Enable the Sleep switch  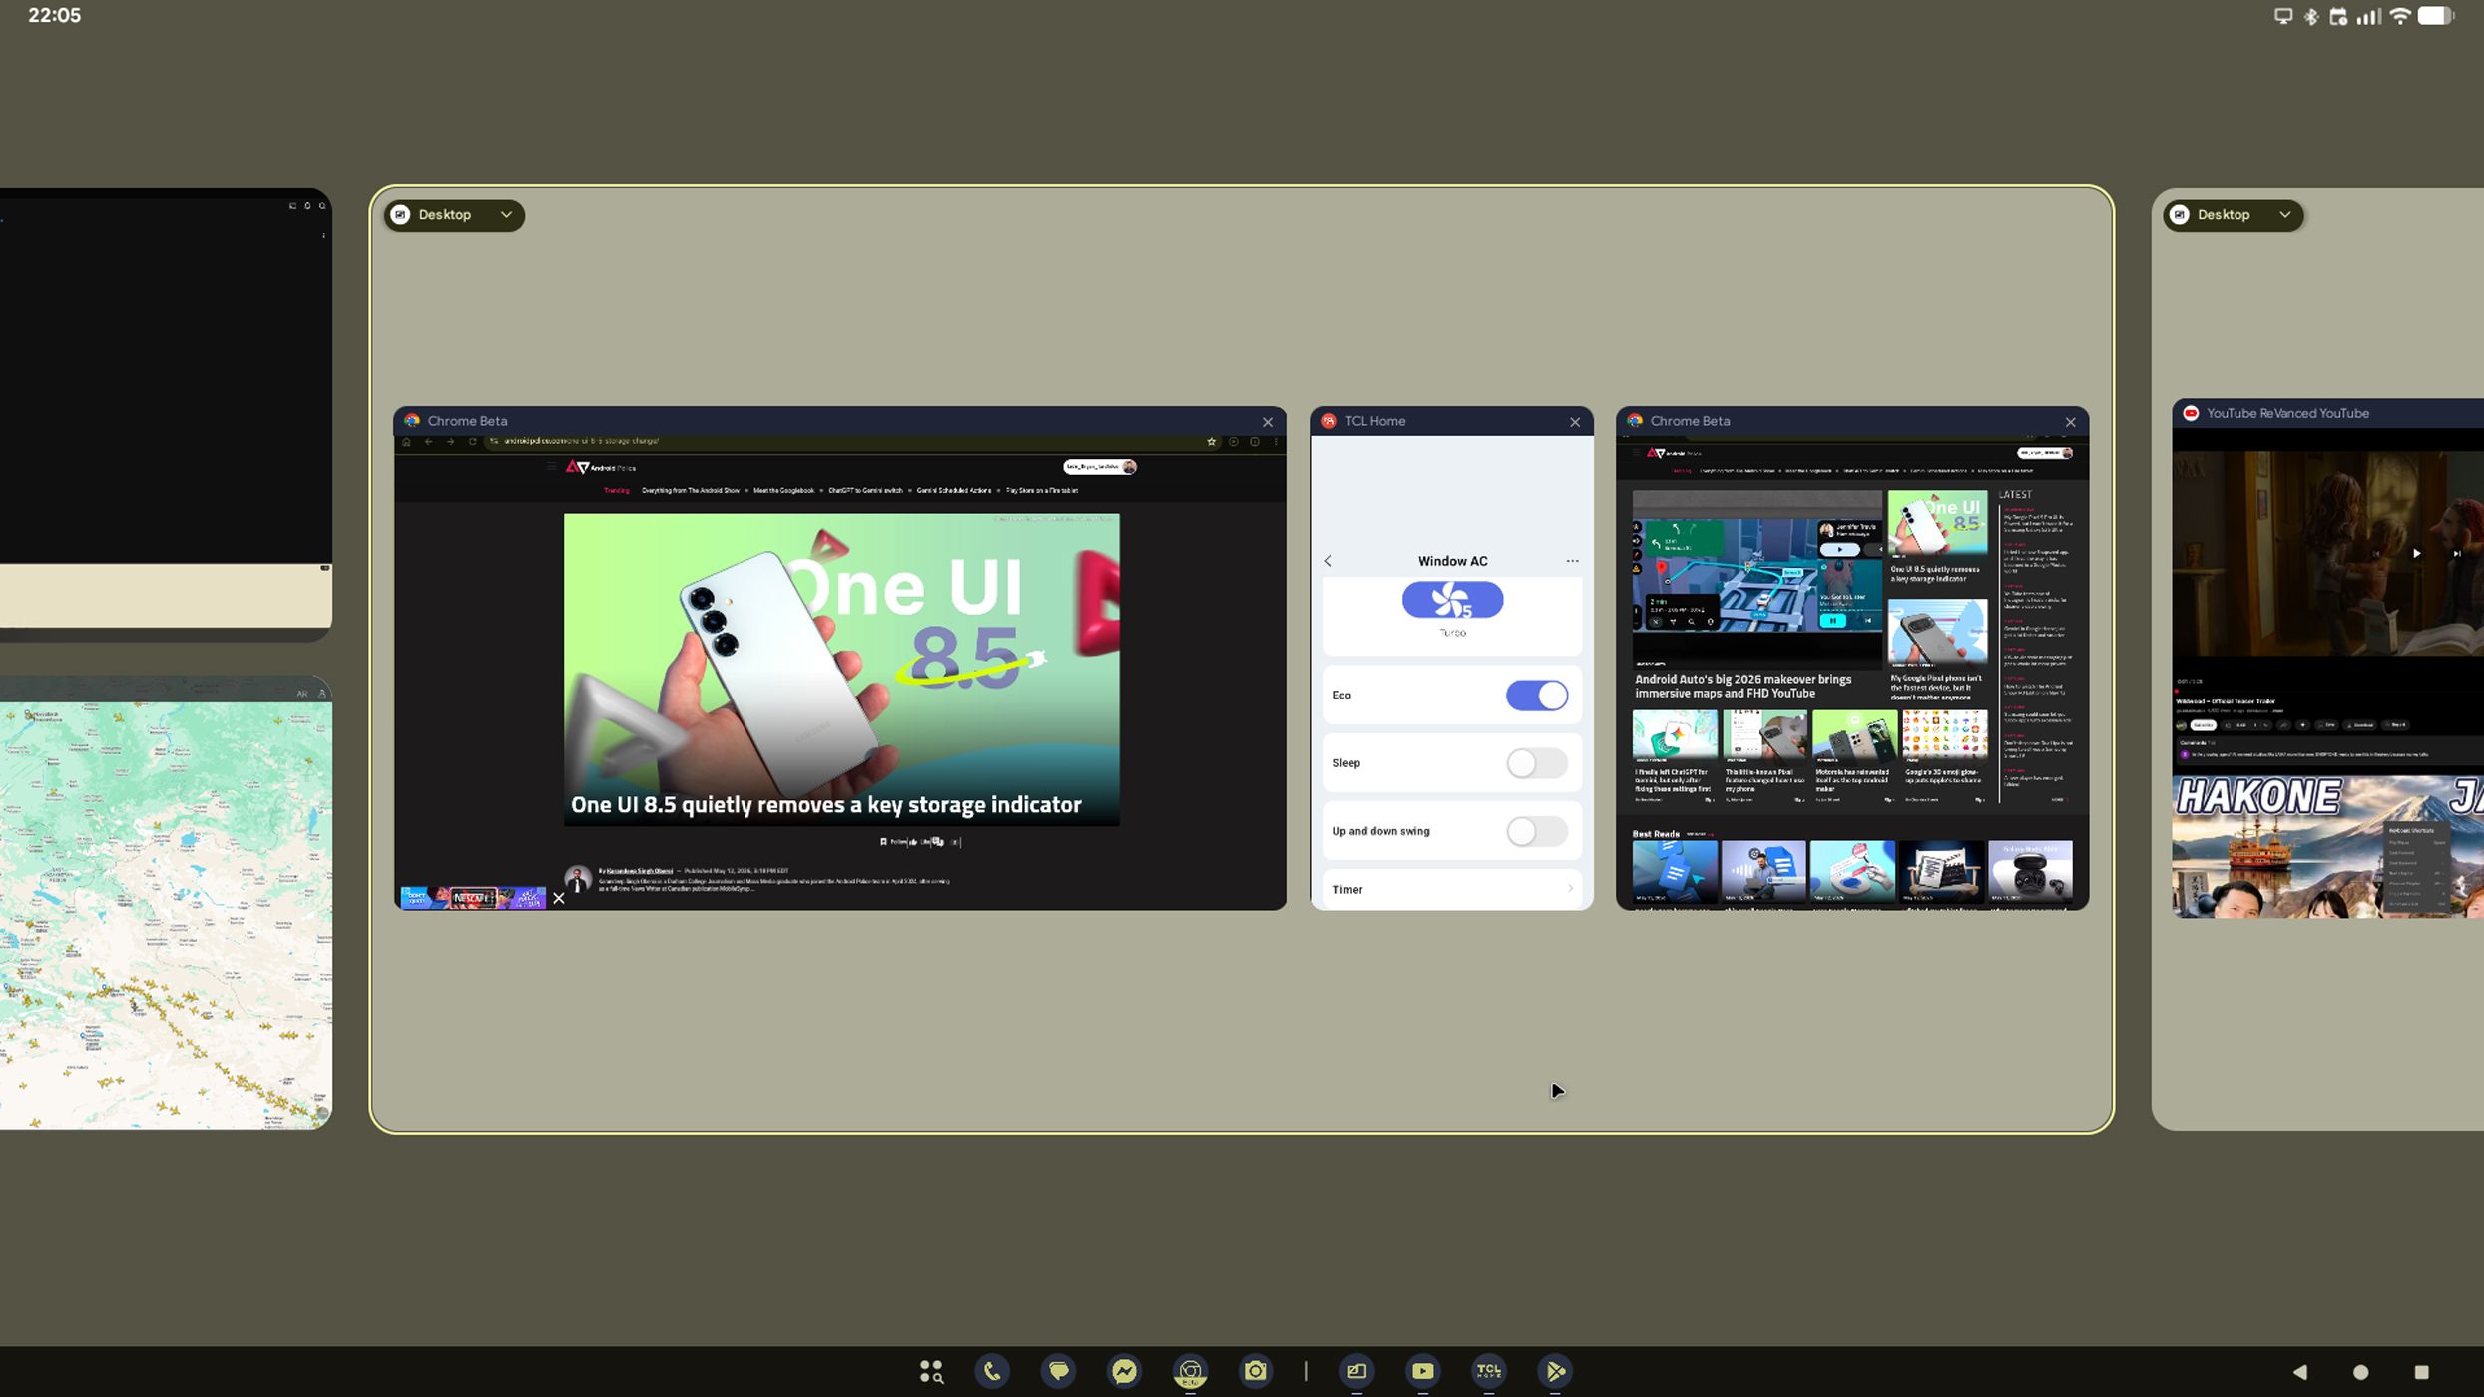[1536, 763]
